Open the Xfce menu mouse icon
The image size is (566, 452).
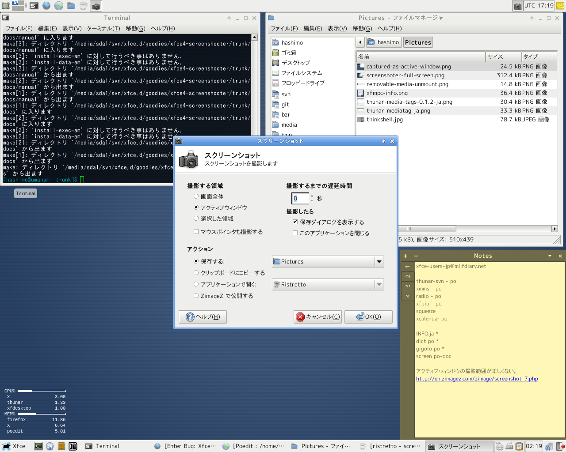coord(7,446)
